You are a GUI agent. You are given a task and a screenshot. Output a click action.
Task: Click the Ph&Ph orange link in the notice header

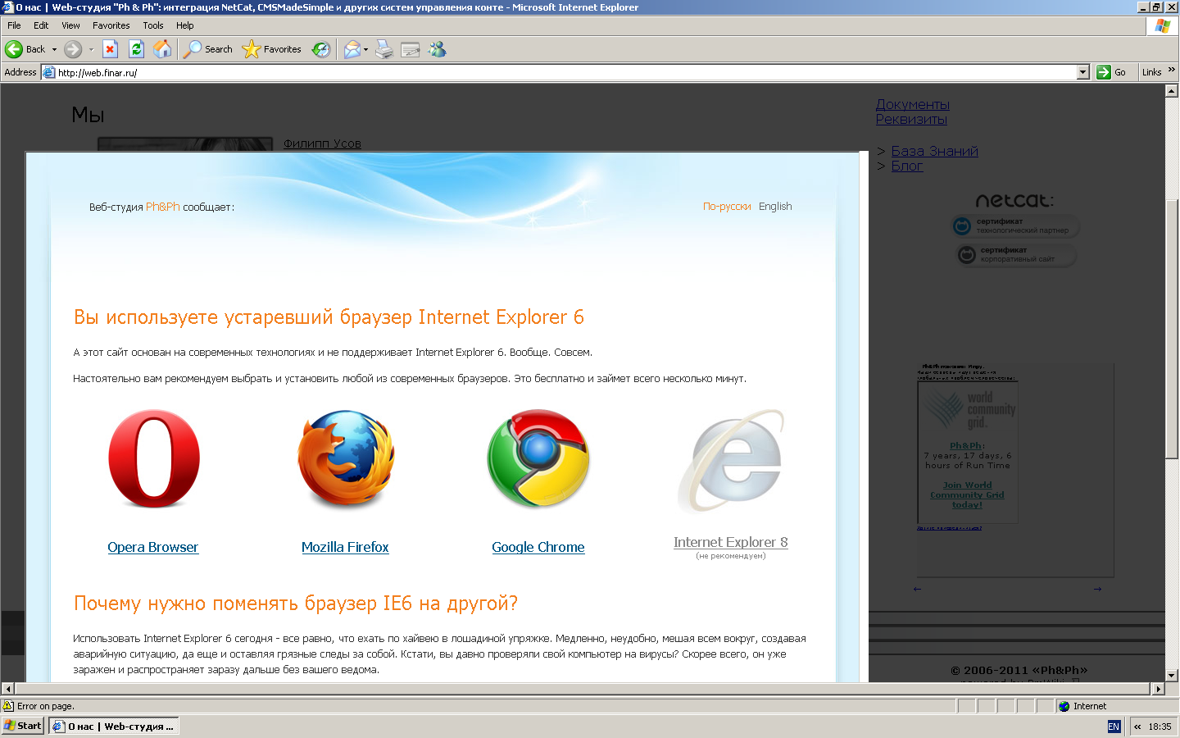tap(163, 207)
